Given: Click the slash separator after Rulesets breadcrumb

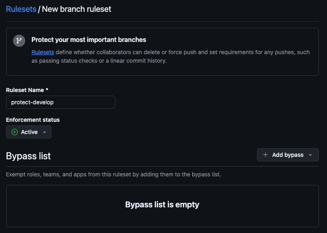Looking at the screenshot, I should point(39,9).
